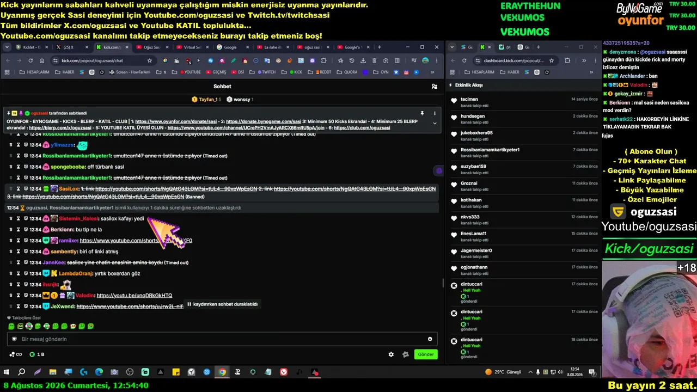Viewport: 697px width, 392px height.
Task: Open the Chrome menu in the dashboard browser window
Action: click(x=595, y=60)
